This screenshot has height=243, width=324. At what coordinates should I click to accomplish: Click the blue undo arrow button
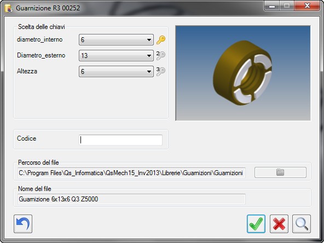point(23,224)
